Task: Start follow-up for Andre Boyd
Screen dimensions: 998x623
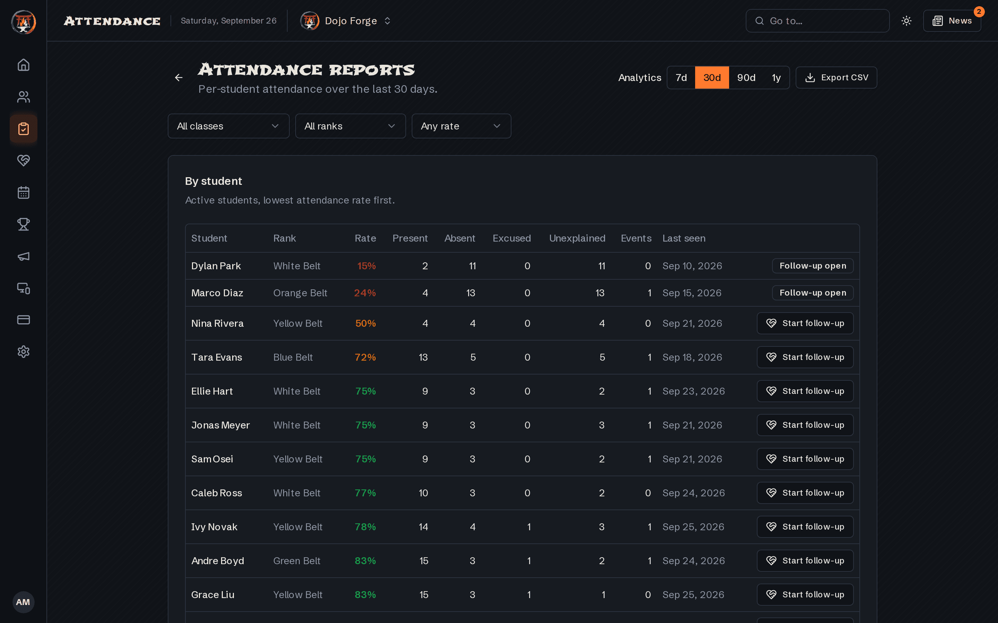Action: pyautogui.click(x=805, y=561)
